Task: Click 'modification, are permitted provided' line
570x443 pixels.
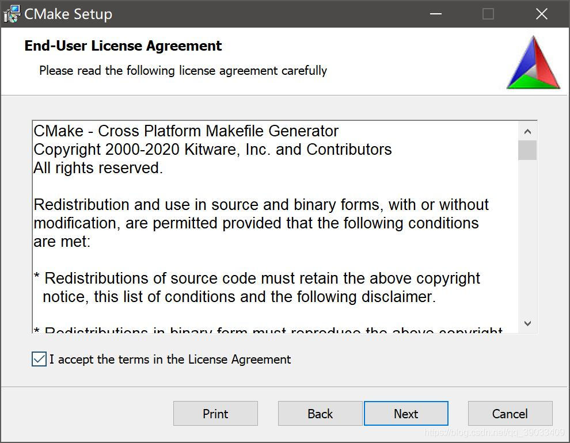Action: [x=256, y=223]
